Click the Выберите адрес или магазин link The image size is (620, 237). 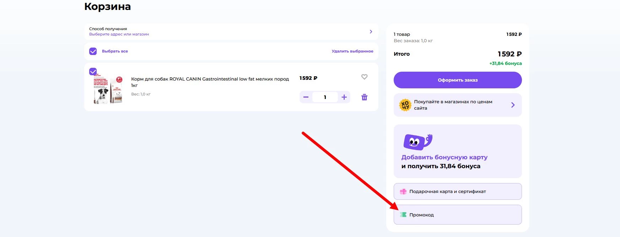(119, 34)
